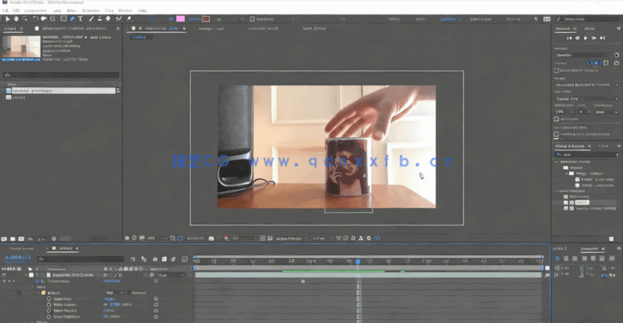Viewport: 623px width, 323px height.
Task: Select the highlighted Pen tool
Action: pos(72,19)
